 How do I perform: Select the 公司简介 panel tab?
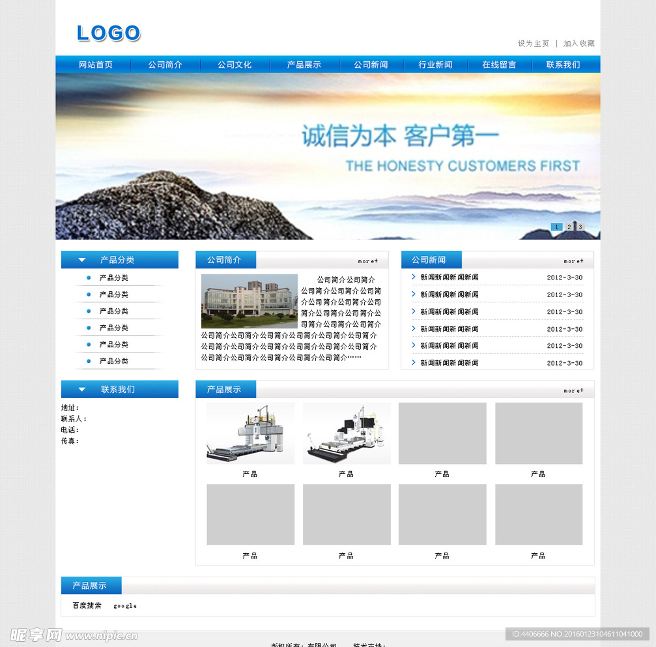(226, 260)
